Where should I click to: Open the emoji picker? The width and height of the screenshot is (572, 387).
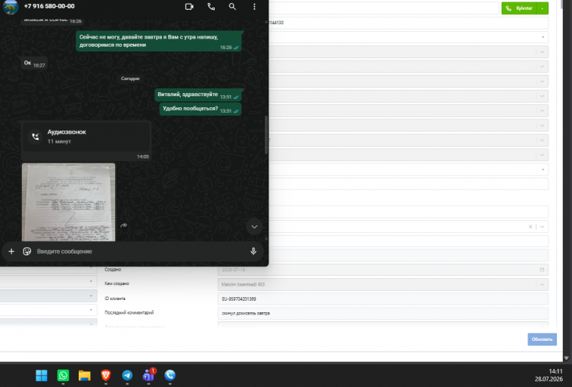coord(27,251)
